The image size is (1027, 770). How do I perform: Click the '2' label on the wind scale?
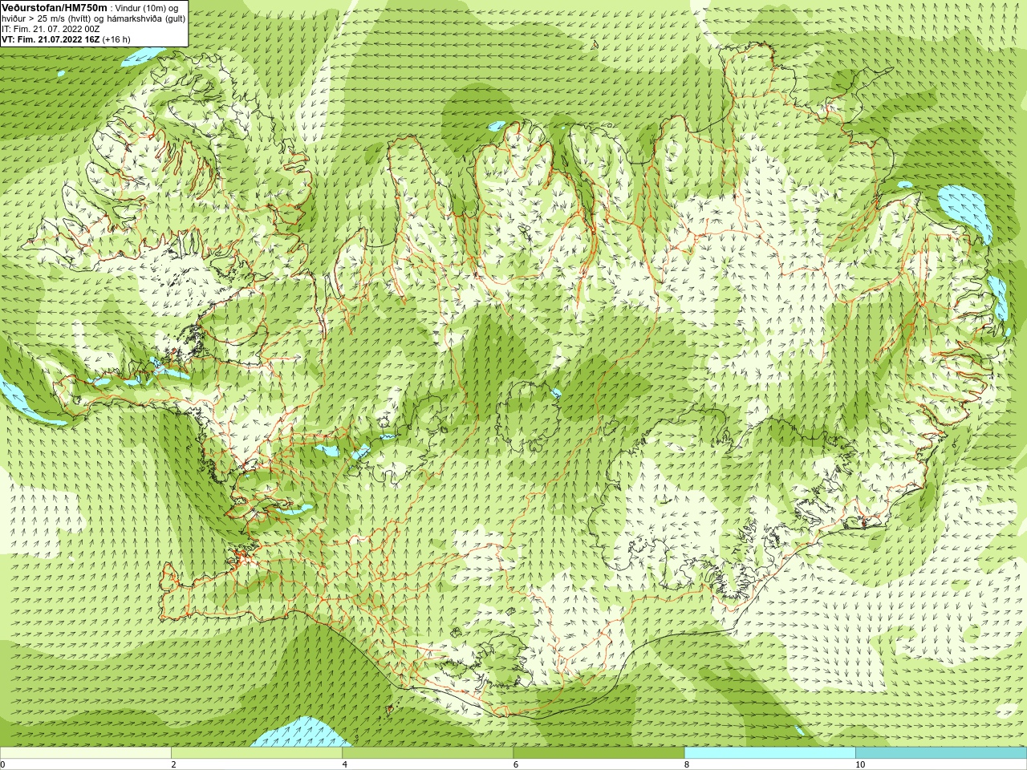pyautogui.click(x=173, y=764)
